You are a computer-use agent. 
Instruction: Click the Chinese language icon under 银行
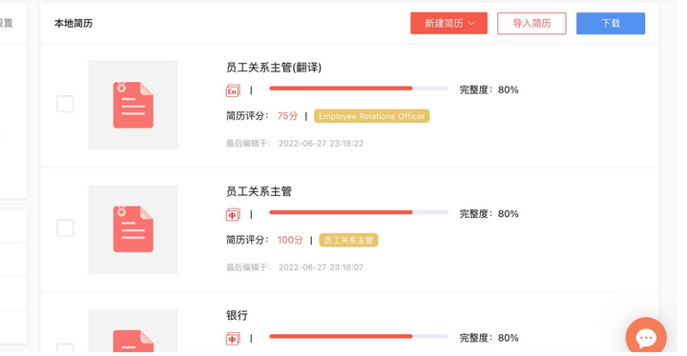point(233,339)
